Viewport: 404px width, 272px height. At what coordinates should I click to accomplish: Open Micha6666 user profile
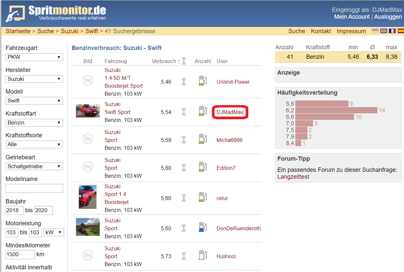coord(229,140)
